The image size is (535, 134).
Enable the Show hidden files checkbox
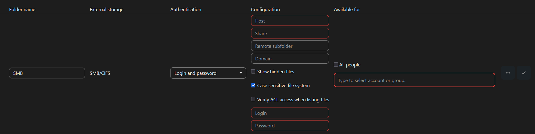click(253, 72)
